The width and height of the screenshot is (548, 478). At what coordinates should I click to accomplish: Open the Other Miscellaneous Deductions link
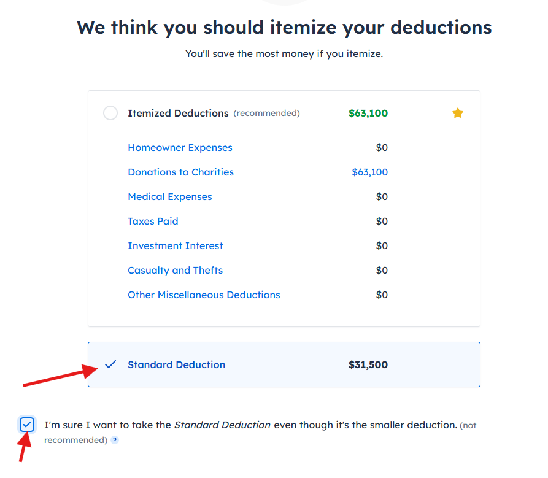(204, 295)
